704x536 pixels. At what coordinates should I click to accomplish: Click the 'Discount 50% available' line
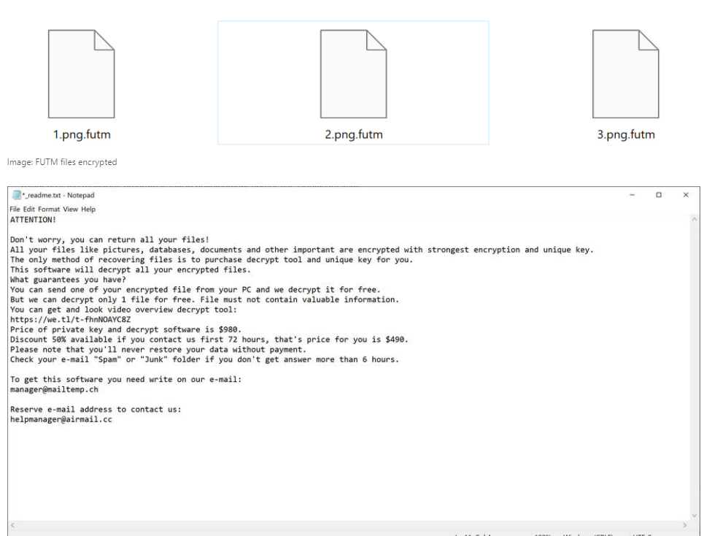[209, 340]
